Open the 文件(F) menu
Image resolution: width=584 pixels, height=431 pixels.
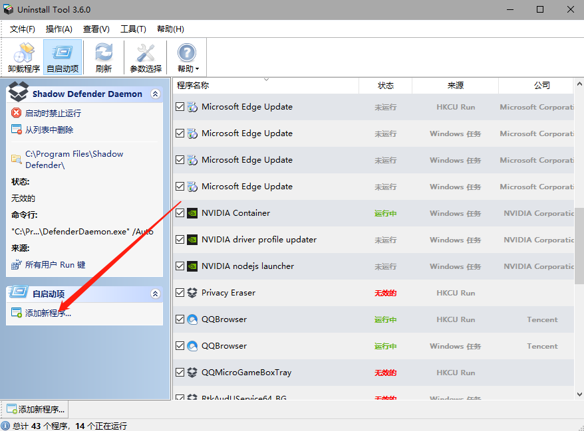point(23,29)
